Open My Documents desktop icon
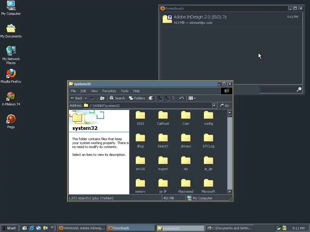The image size is (310, 232). coord(11,31)
